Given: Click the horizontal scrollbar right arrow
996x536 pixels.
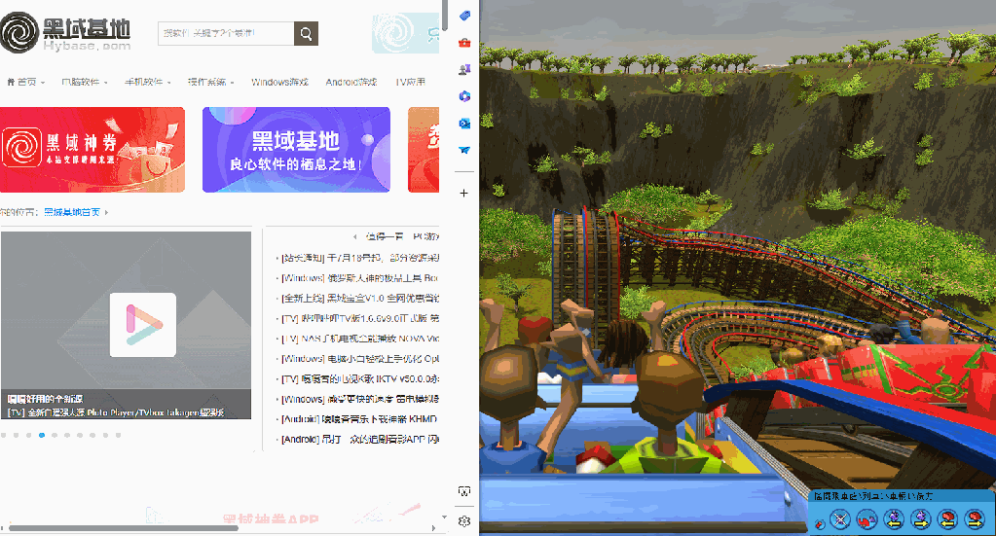Looking at the screenshot, I should point(434,528).
